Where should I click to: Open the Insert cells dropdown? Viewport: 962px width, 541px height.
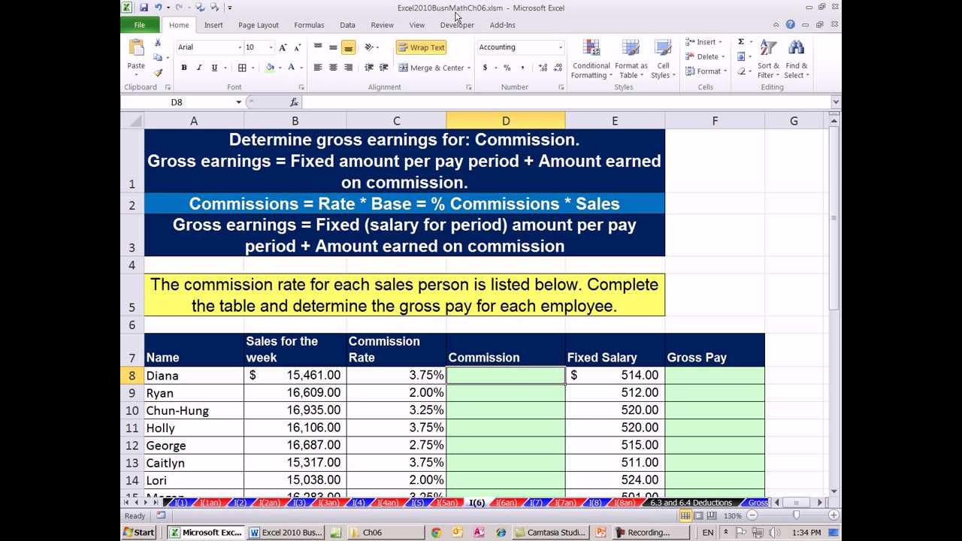click(704, 42)
